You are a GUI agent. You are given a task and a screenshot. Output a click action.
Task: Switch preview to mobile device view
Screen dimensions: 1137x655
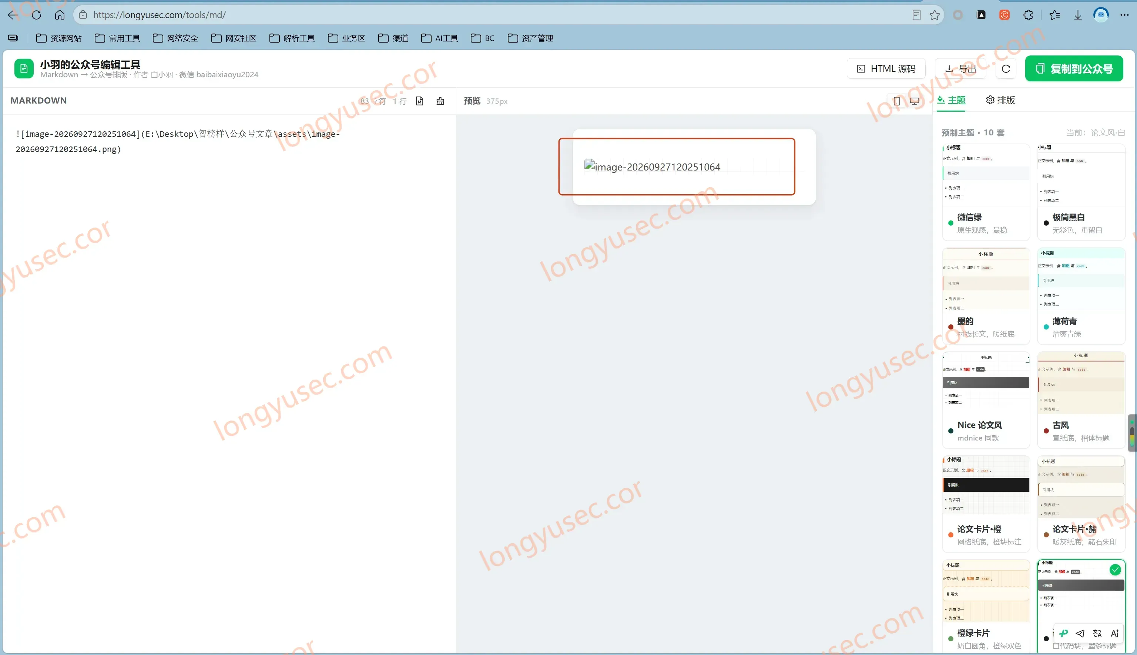click(897, 101)
